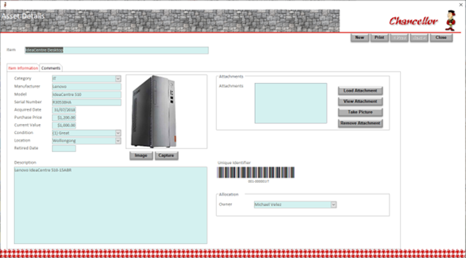Screen dimensions: 466x258
Task: Click the Capture button below photo
Action: (166, 156)
